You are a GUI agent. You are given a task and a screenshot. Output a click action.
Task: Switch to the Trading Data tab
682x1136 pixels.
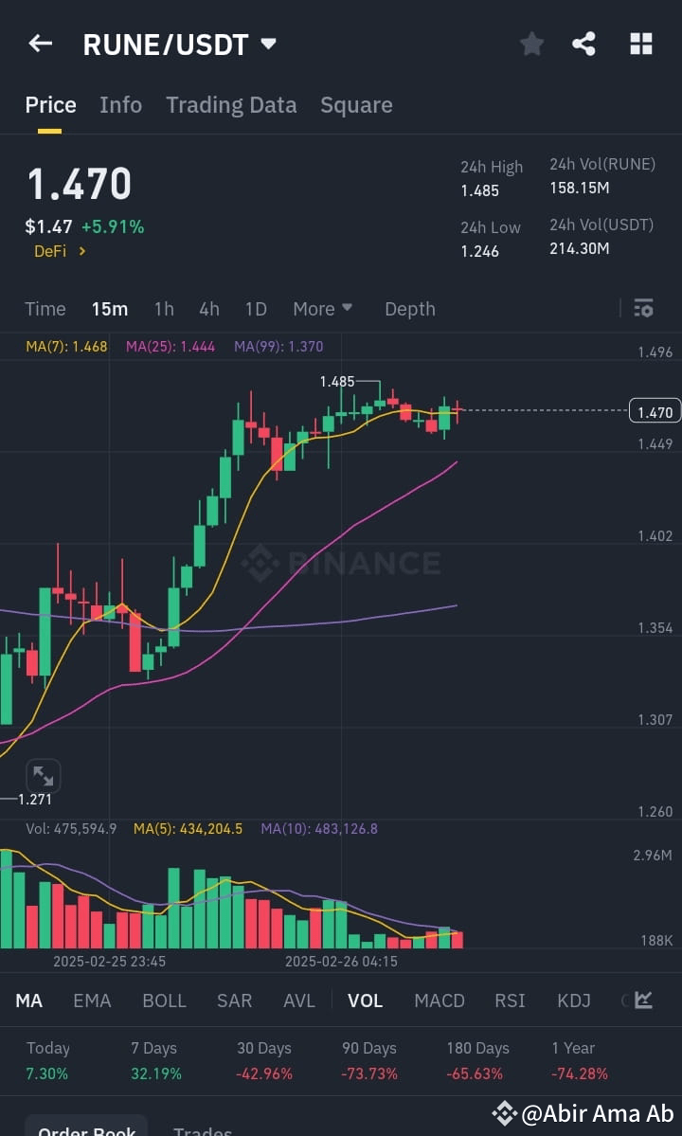231,105
